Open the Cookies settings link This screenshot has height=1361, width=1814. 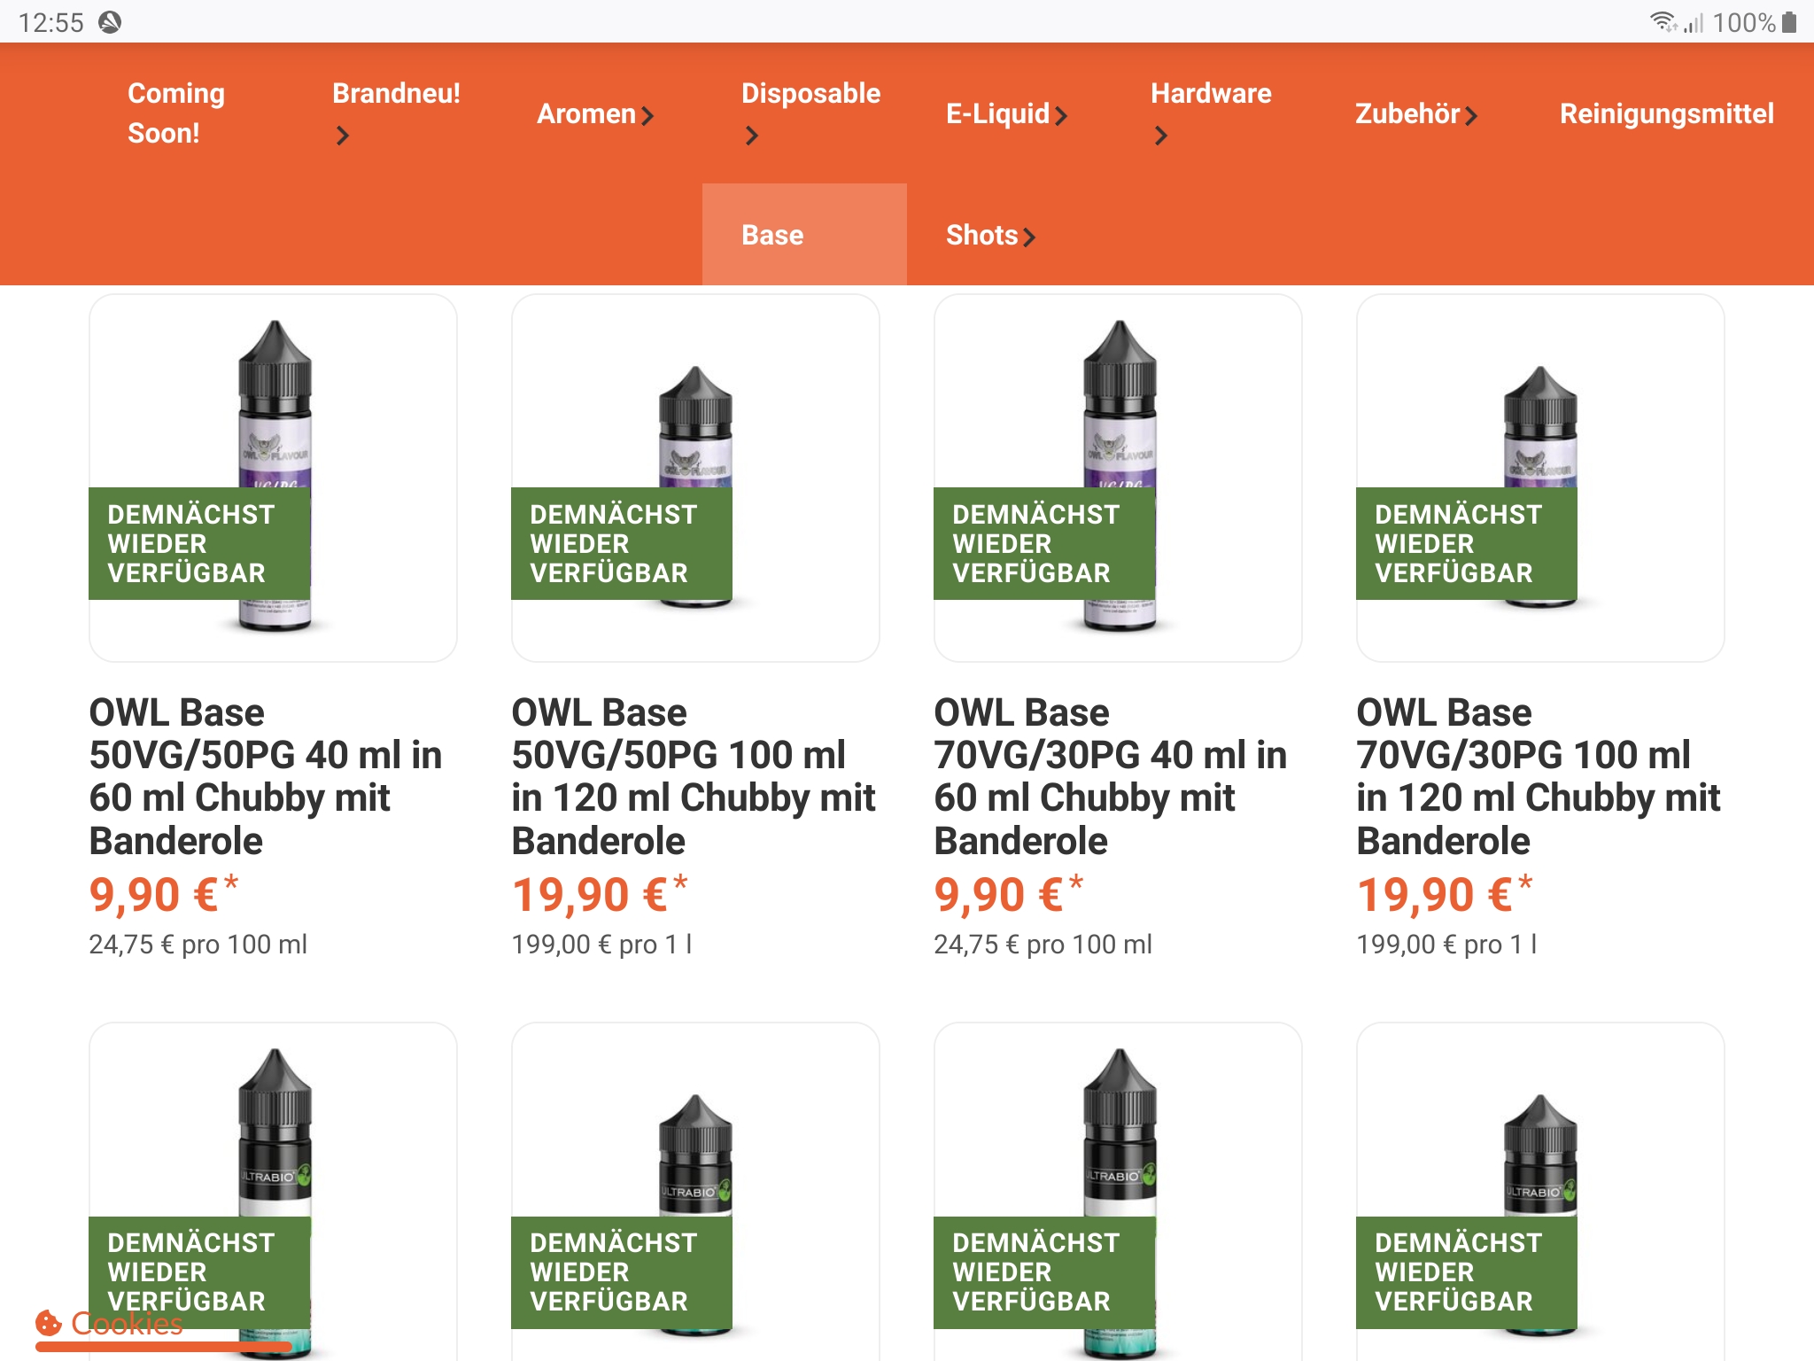(x=128, y=1323)
